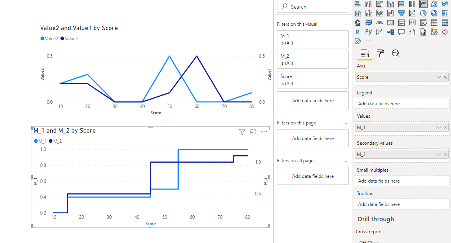The image size is (451, 243).
Task: Select the stacked bar chart visual
Action: coord(357,4)
